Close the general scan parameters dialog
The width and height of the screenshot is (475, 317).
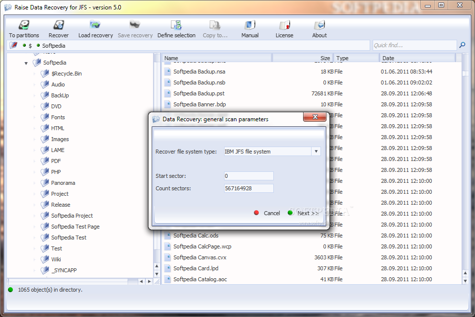[315, 117]
